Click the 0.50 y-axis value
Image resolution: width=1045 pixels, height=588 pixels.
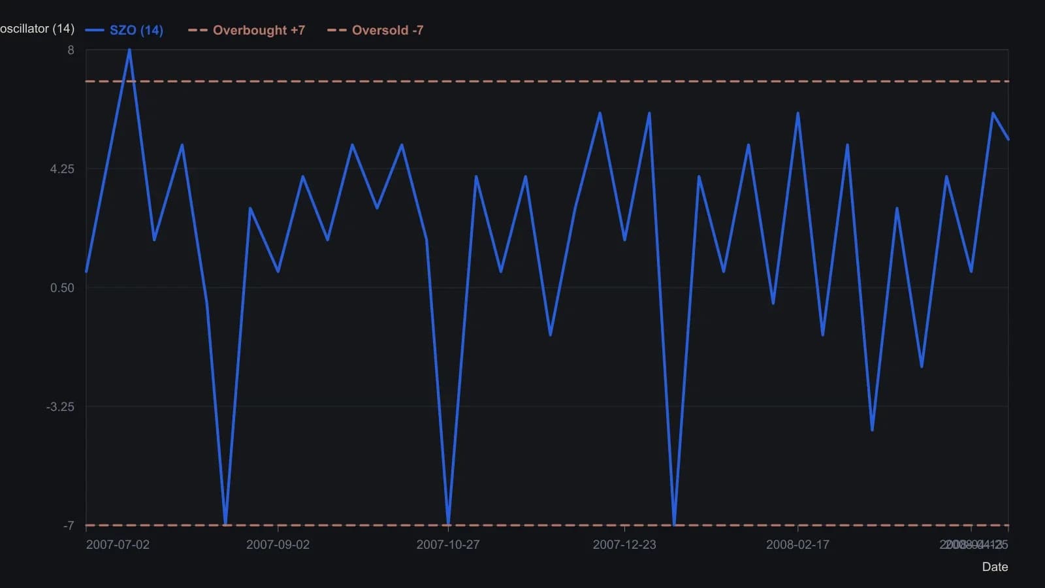[x=62, y=288]
